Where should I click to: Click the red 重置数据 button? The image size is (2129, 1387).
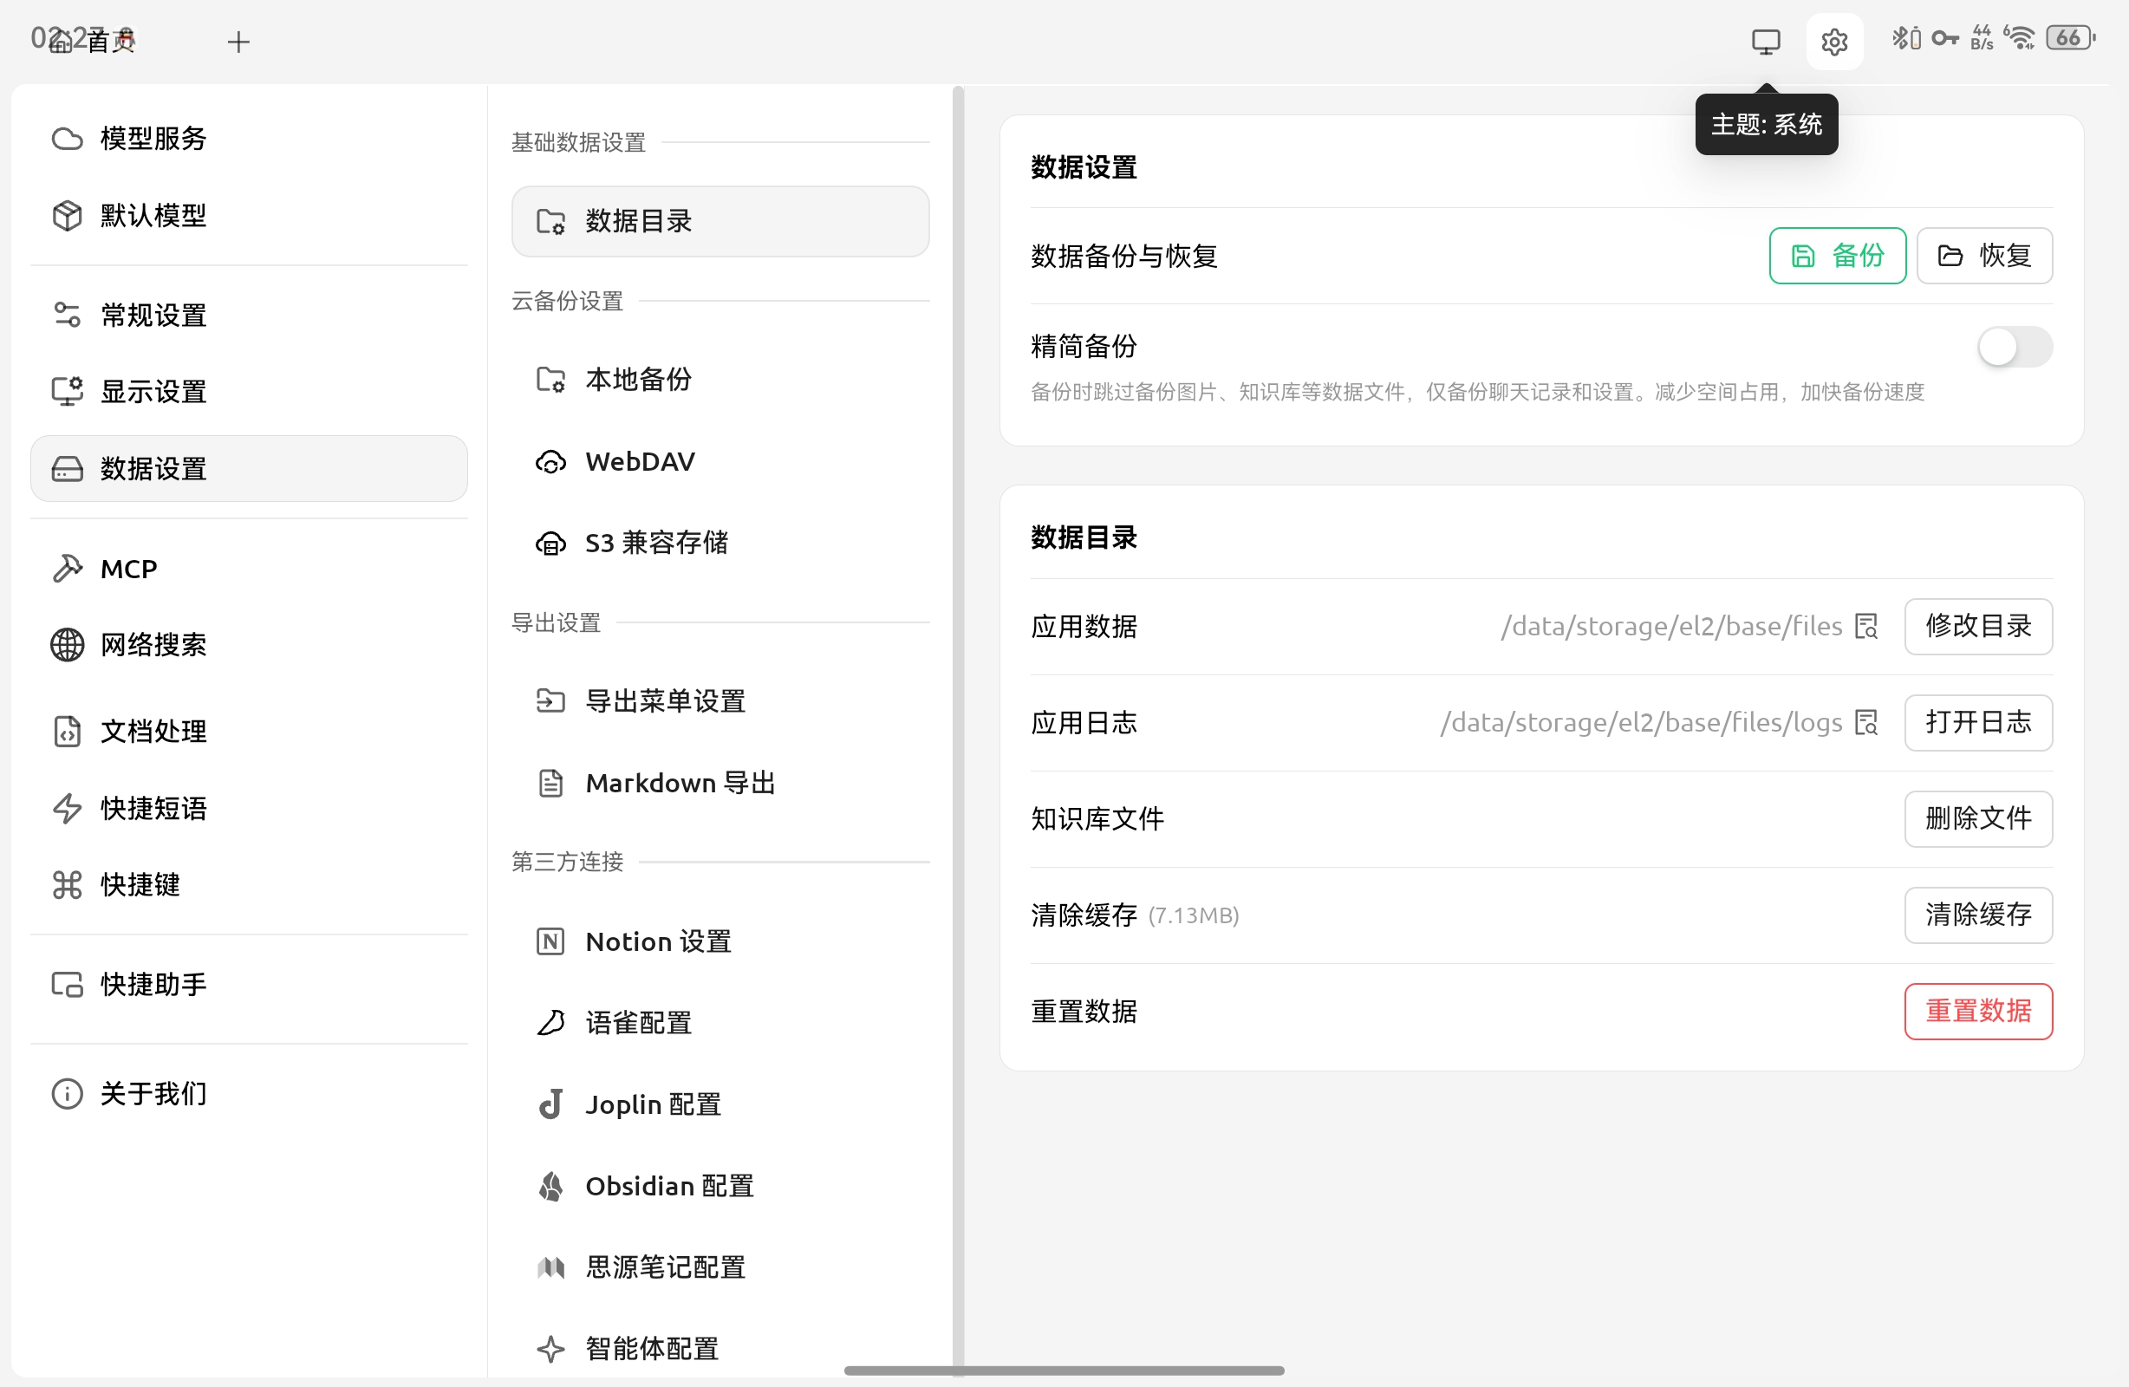1978,1011
